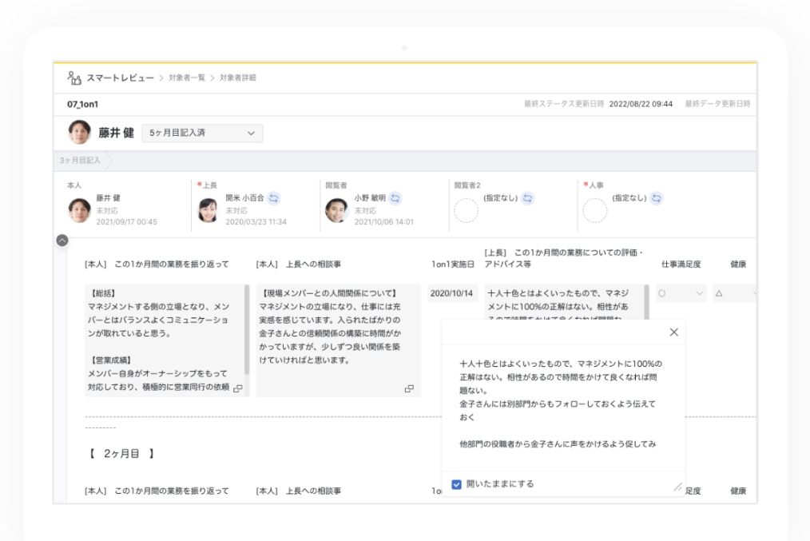
Task: Collapse the section with the circular chevron icon
Action: coord(62,239)
